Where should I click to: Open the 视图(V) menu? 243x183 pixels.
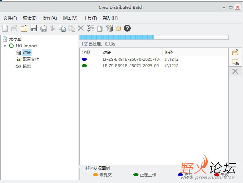pos(70,18)
